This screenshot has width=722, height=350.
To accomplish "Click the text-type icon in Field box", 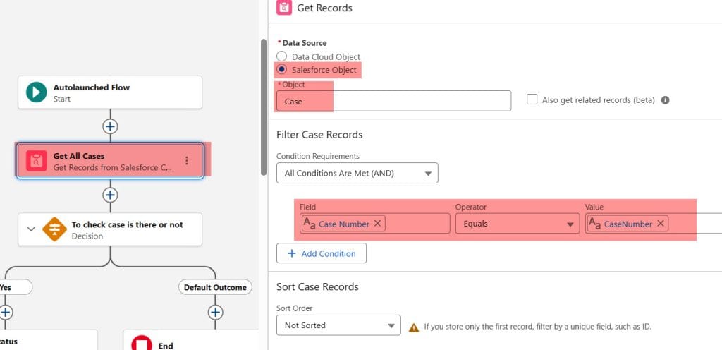I will (310, 224).
